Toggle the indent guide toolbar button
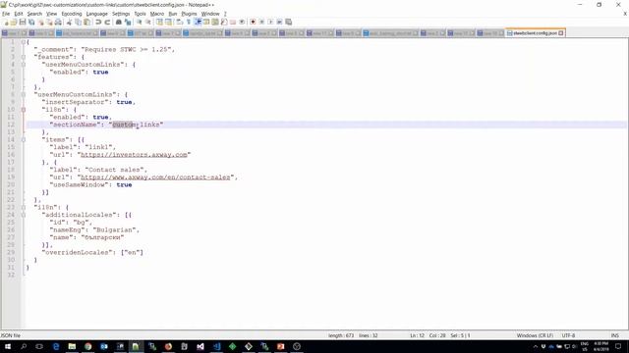This screenshot has width=629, height=353. [x=198, y=22]
